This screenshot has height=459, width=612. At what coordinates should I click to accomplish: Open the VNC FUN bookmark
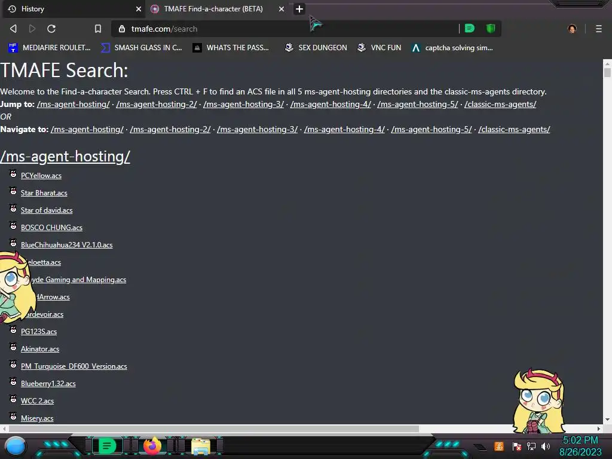pyautogui.click(x=380, y=48)
